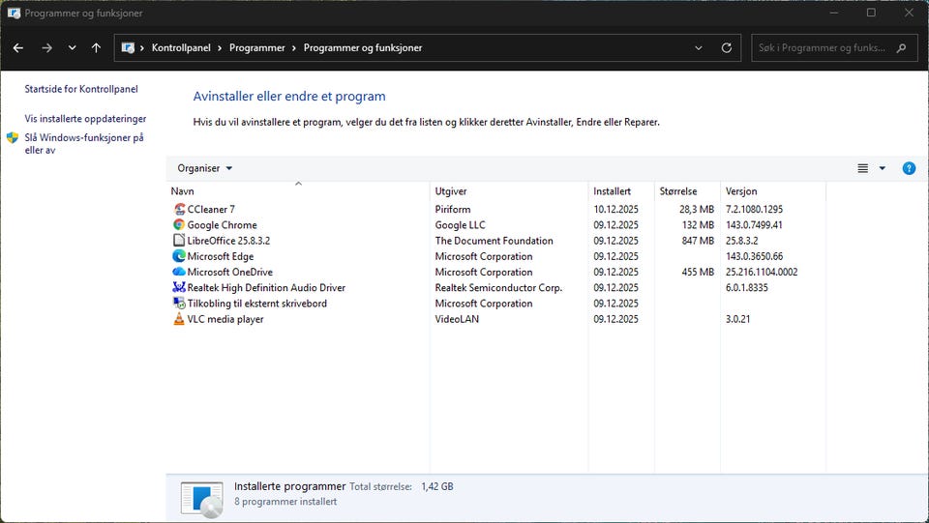Screen dimensions: 929x523
Task: Click the Google Chrome icon in list
Action: pos(179,225)
